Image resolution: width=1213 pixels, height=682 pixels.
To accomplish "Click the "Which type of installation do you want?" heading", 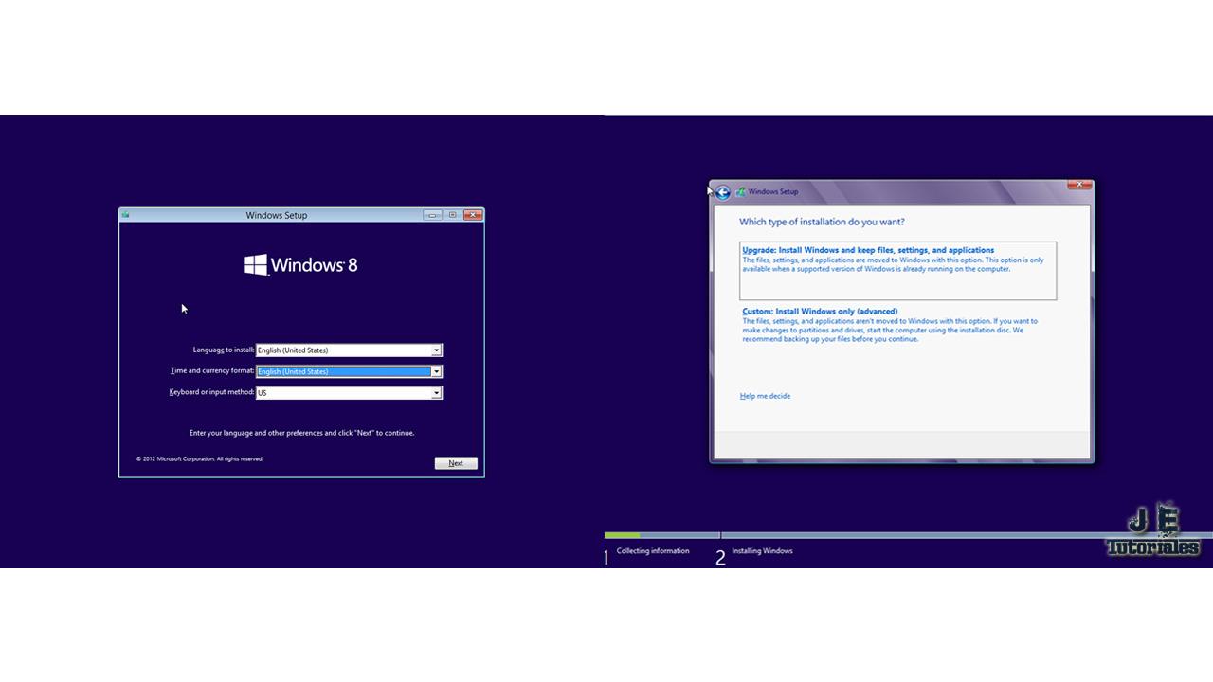I will point(822,222).
